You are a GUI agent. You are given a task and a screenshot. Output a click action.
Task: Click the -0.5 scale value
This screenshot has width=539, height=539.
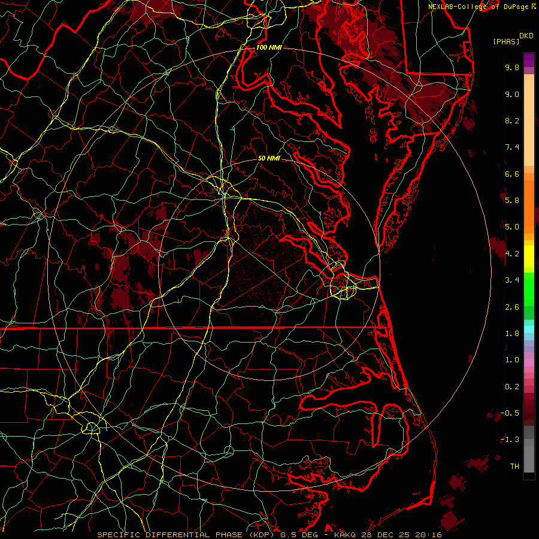pyautogui.click(x=510, y=413)
